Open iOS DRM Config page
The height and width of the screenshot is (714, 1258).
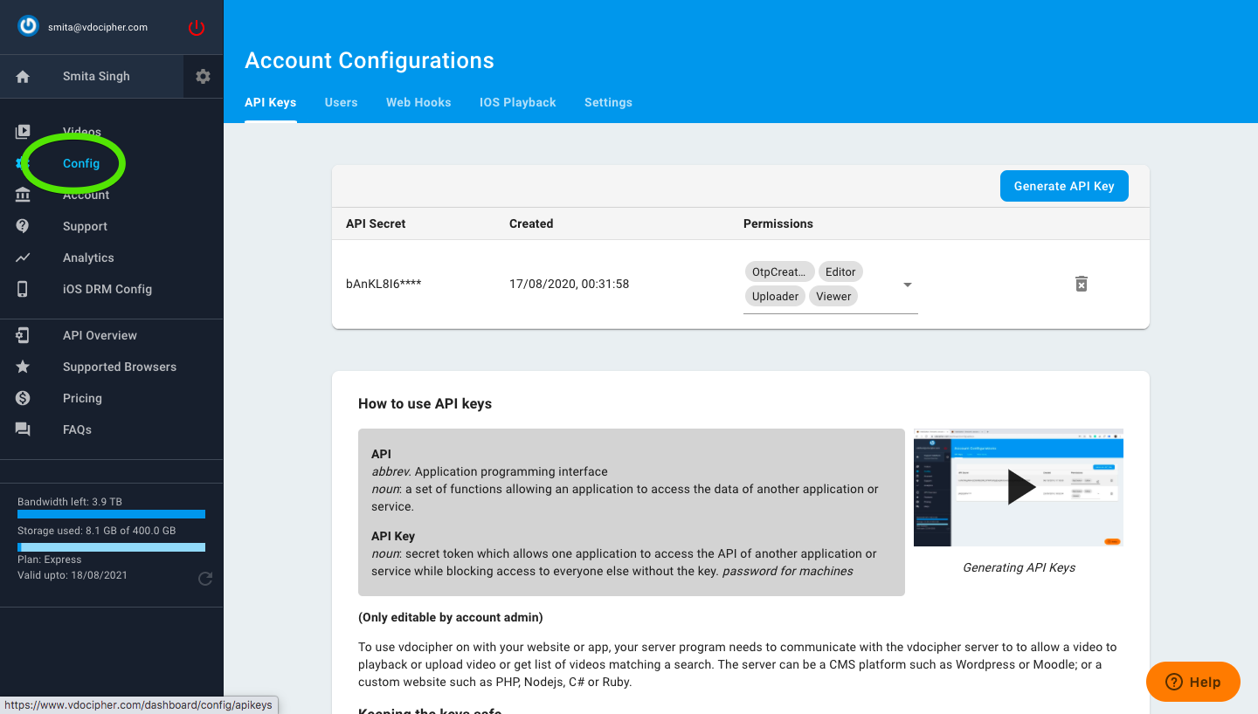pos(107,289)
